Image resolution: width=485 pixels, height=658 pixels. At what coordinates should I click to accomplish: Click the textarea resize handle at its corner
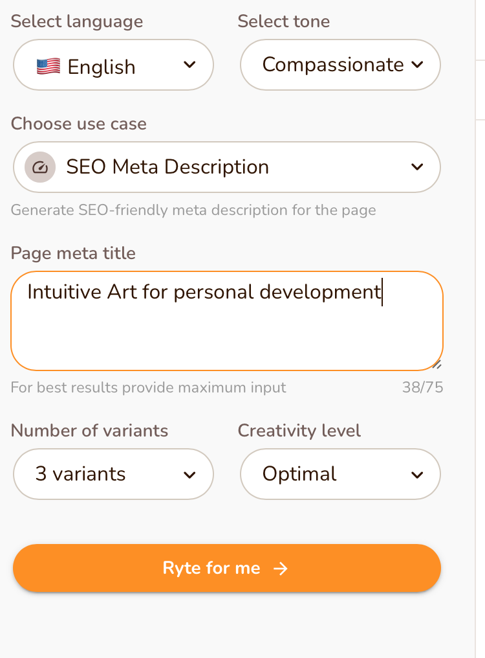(x=437, y=365)
